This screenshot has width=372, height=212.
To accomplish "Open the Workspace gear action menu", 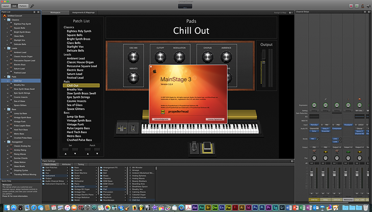I will [290, 13].
